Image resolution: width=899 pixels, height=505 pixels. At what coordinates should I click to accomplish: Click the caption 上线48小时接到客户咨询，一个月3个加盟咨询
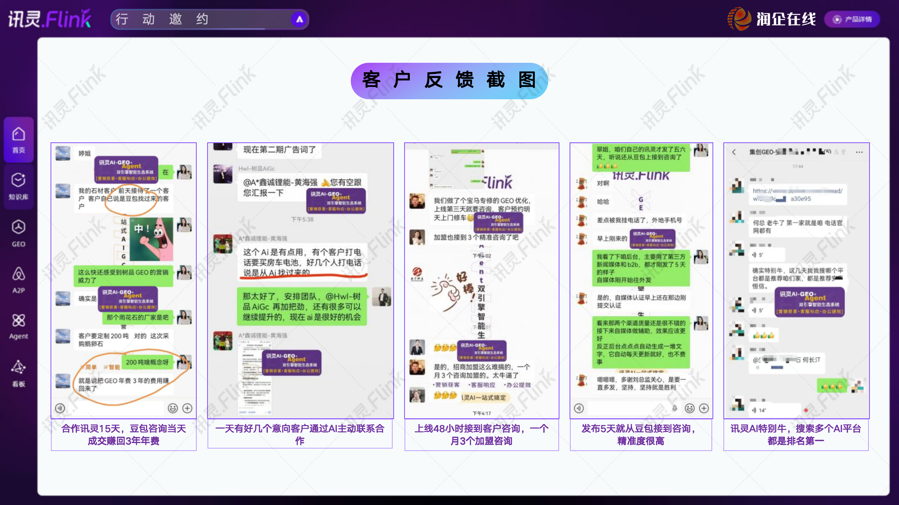(x=481, y=435)
